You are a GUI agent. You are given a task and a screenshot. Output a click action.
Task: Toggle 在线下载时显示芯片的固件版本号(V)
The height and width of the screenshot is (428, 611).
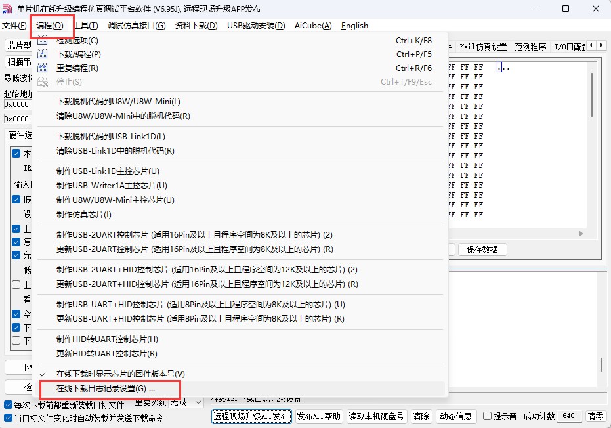240,374
